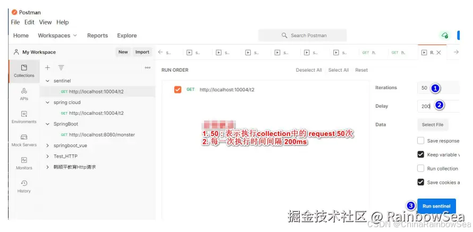Screen dimensions: 473x232
Task: Collapse the sentinel collection
Action: pos(47,81)
